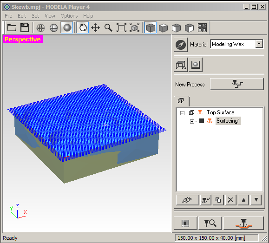Select the cutting surface tab
This screenshot has height=243, width=269.
click(181, 101)
